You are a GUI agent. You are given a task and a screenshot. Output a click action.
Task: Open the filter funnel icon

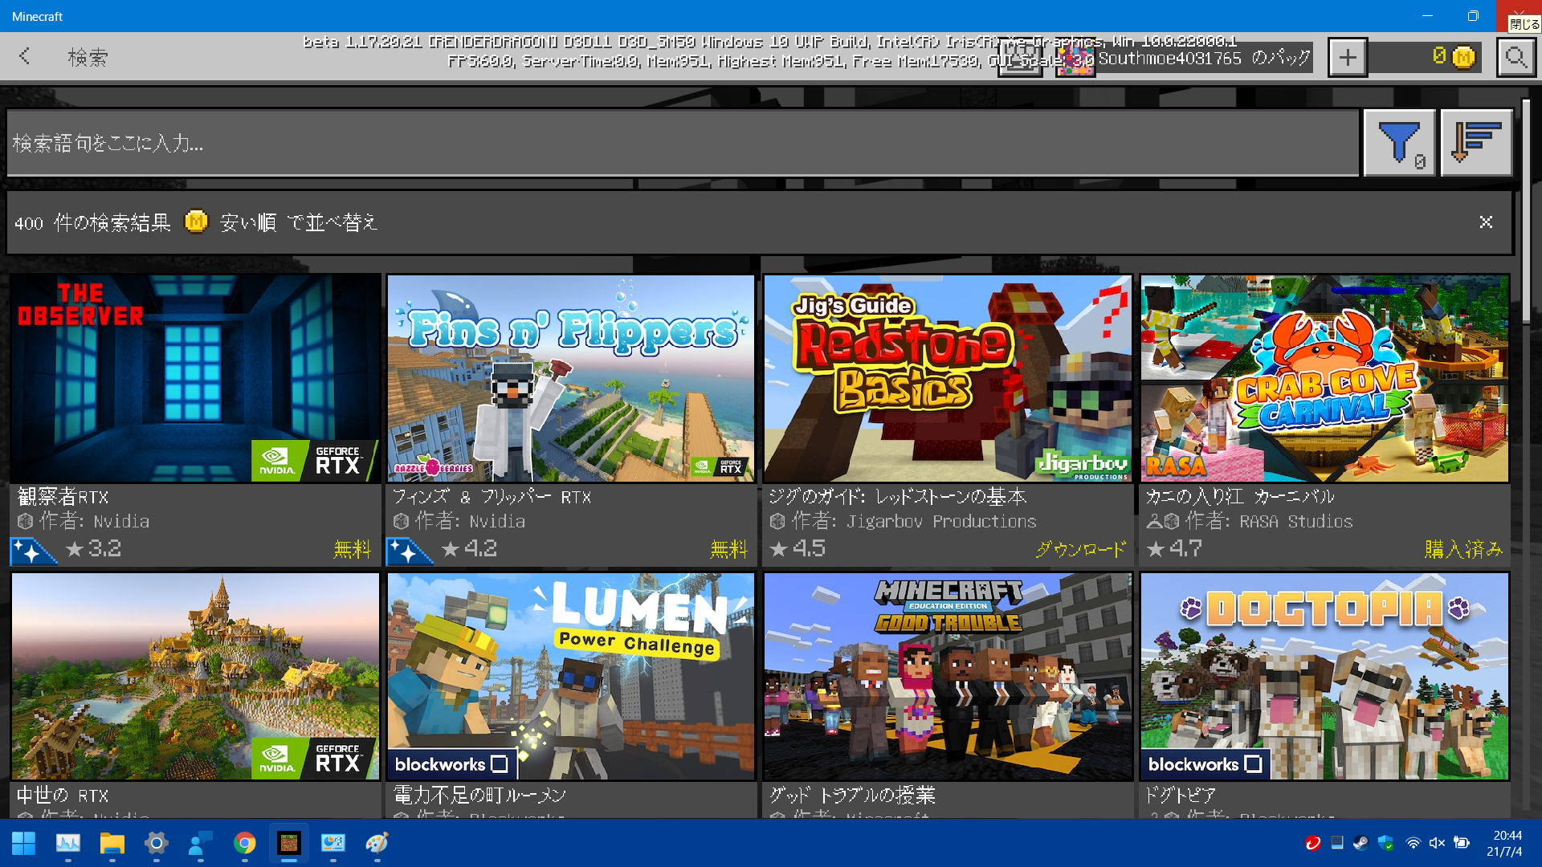(x=1399, y=142)
